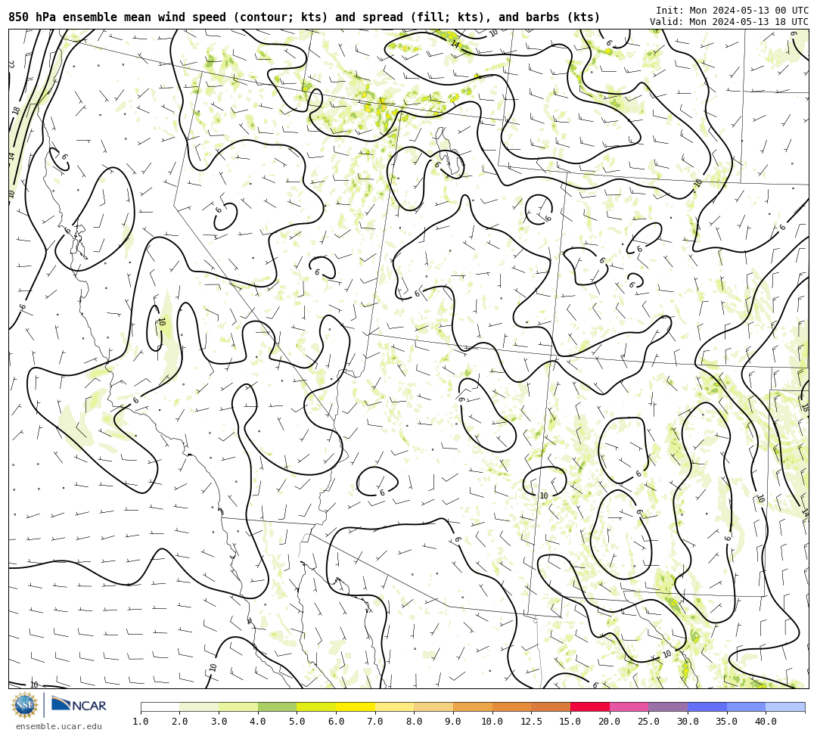This screenshot has height=736, width=817.
Task: Pick the purple 25.0–30.0 colorbar segment
Action: [x=668, y=706]
